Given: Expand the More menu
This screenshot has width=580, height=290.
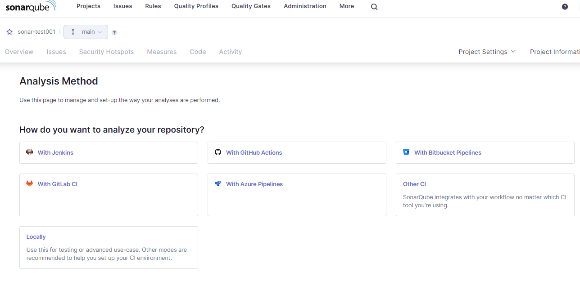Looking at the screenshot, I should (347, 6).
